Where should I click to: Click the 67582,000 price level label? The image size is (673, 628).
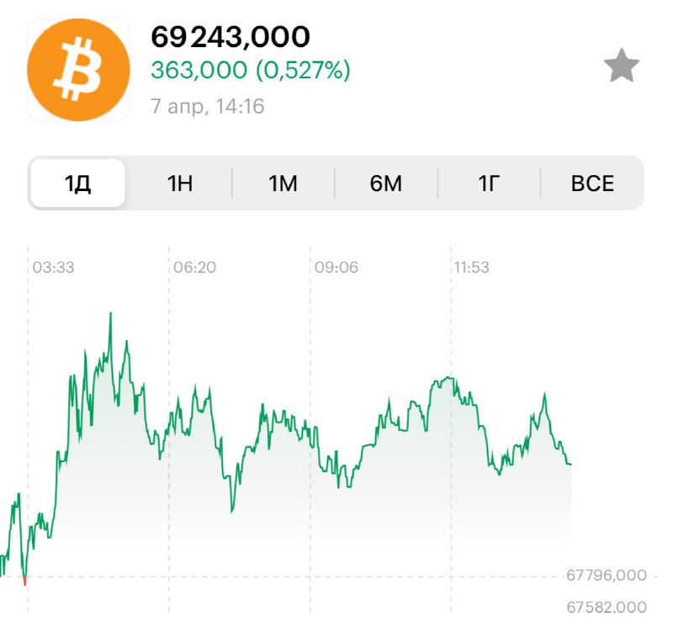click(607, 607)
